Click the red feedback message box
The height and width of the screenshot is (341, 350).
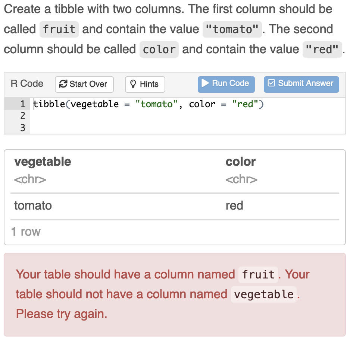pyautogui.click(x=175, y=295)
